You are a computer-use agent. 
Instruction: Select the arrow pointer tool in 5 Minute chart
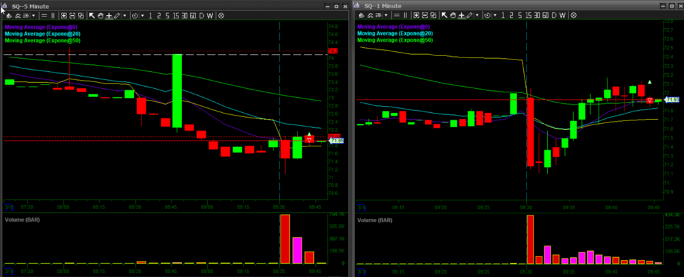point(92,14)
